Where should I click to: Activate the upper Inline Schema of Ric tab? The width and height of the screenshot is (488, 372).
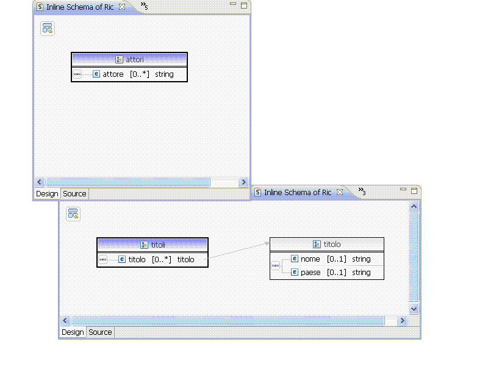coord(80,7)
